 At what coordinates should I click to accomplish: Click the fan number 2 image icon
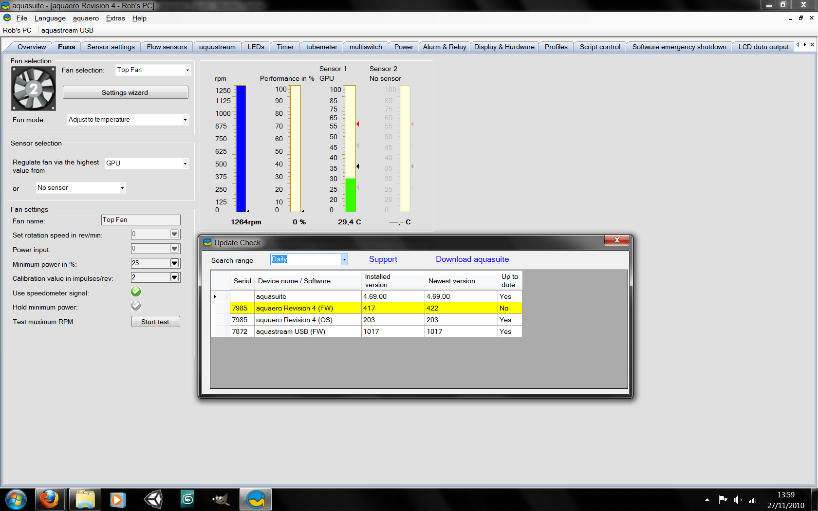(34, 89)
